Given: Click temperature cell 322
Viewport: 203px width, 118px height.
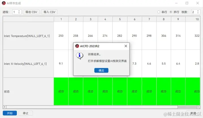Looking at the screenshot, I should pyautogui.click(x=193, y=36).
